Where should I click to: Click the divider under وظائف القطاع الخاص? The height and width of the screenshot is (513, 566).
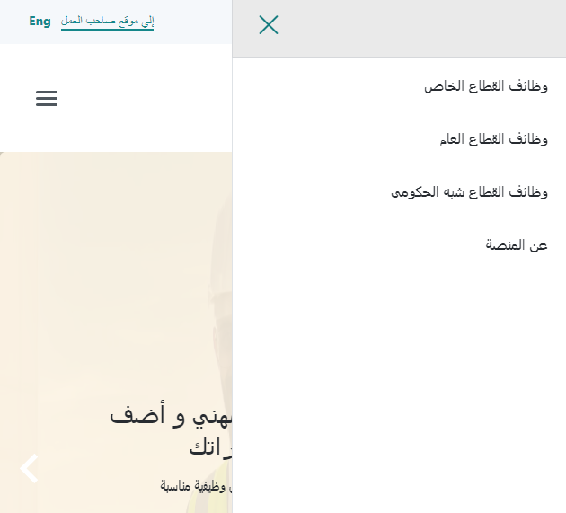click(x=400, y=111)
